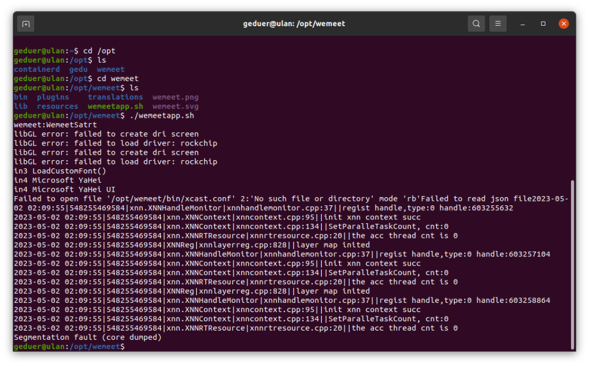Screen dimensions: 589x366
Task: Open the terminal hamburger menu
Action: 498,23
